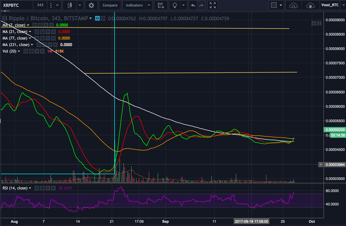
Task: Expand RSI (14, close) legend dropdown
Action: [30, 188]
